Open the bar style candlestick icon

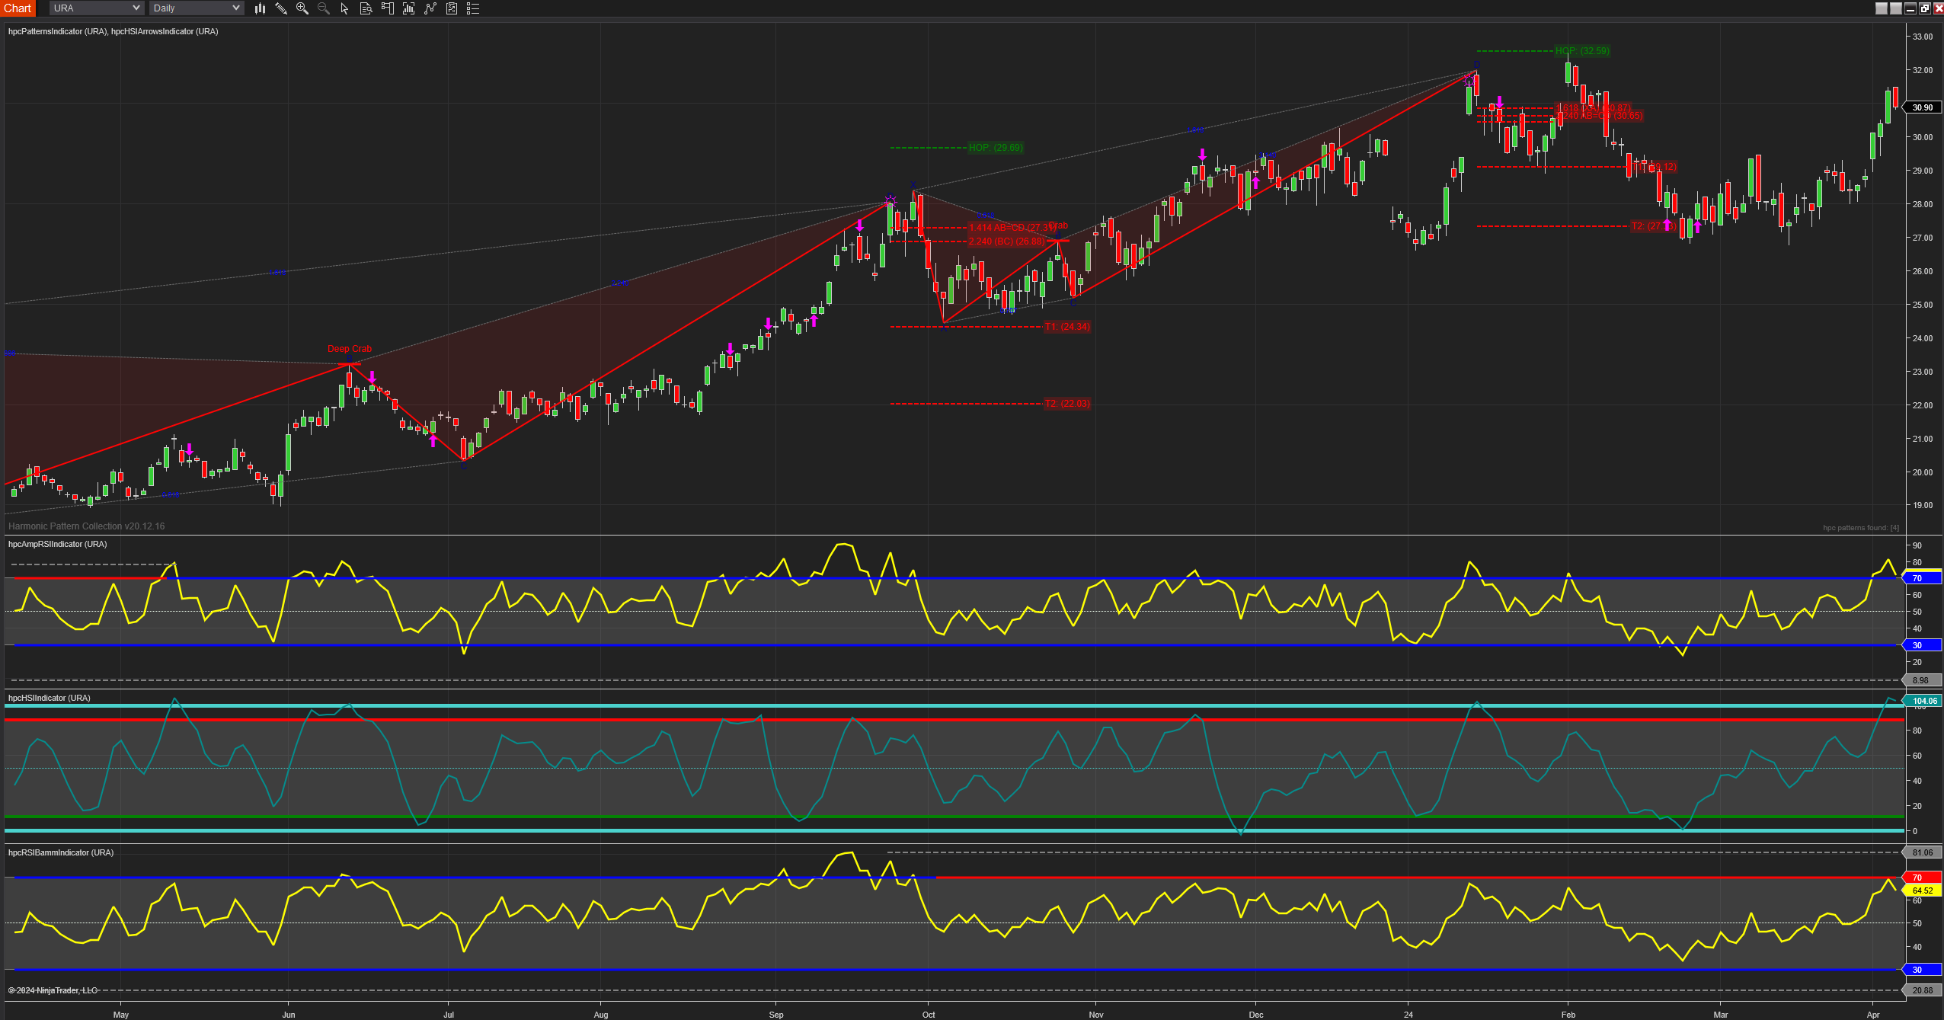[x=260, y=8]
